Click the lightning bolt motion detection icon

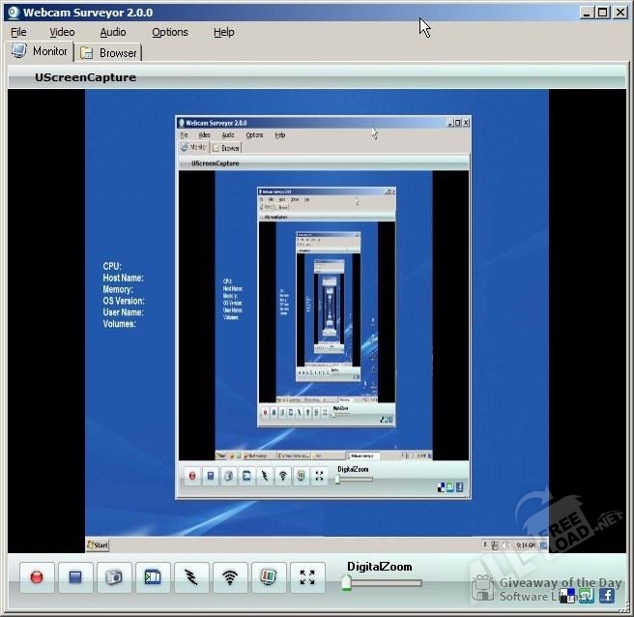point(191,577)
